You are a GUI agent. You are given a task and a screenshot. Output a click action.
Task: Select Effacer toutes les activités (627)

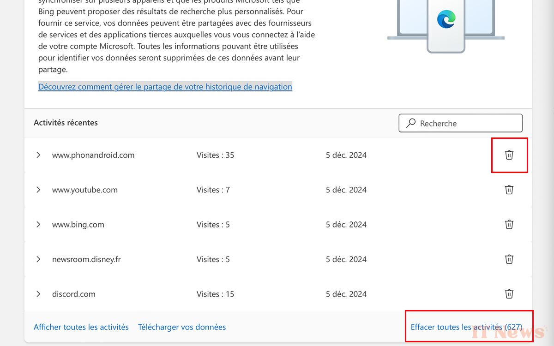466,327
